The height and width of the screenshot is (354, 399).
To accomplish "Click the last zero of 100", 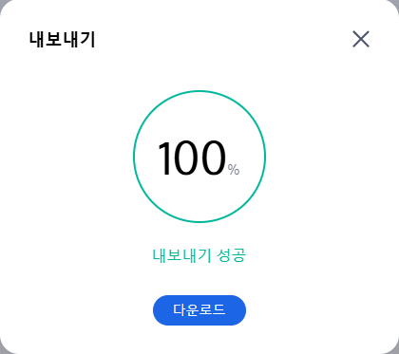I will pyautogui.click(x=214, y=158).
